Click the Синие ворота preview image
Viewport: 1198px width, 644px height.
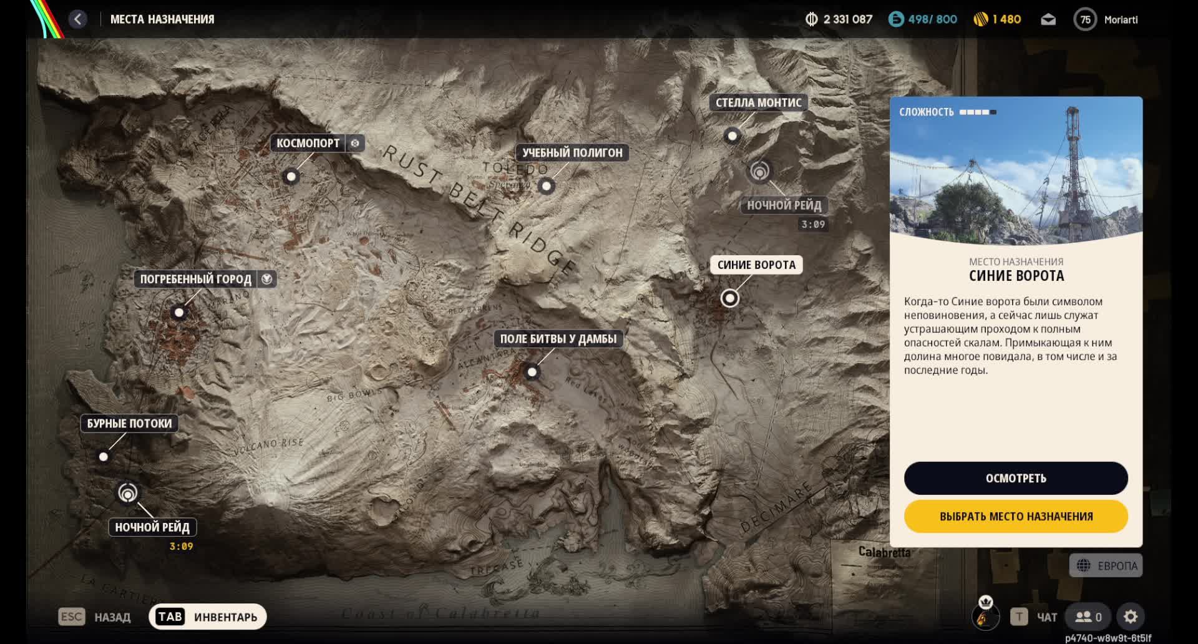point(1016,170)
